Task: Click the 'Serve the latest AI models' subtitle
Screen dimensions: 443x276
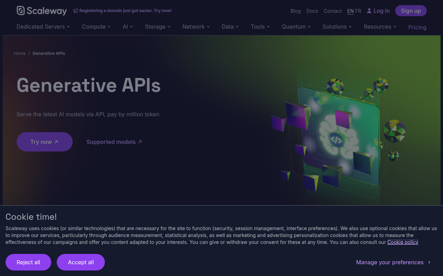Action: pos(88,114)
